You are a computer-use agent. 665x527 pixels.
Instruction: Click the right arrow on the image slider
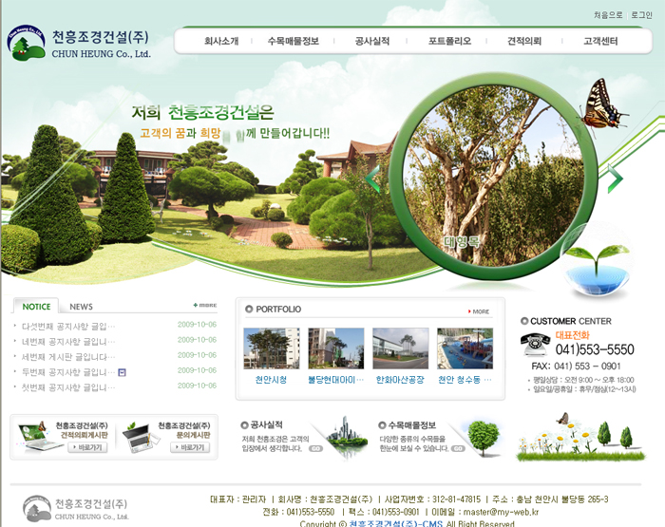(615, 179)
